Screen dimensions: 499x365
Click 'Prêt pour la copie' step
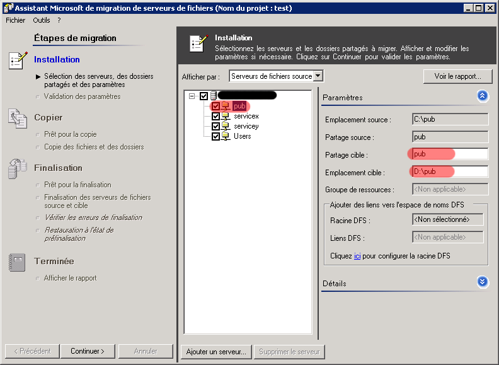(71, 134)
